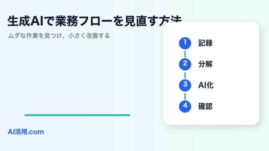
Task: Click the teal connector between steps 3 and 4
Action: (185, 96)
